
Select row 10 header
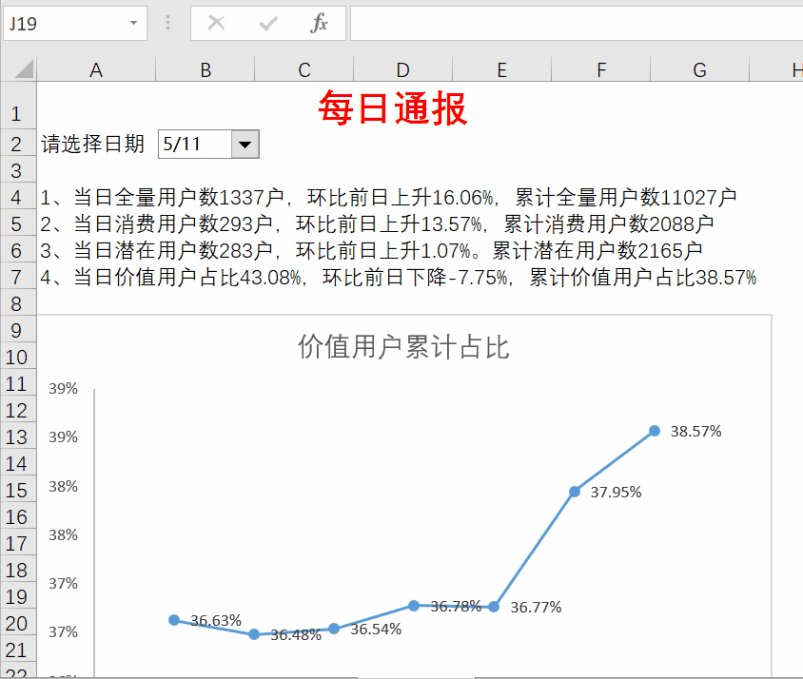click(18, 357)
